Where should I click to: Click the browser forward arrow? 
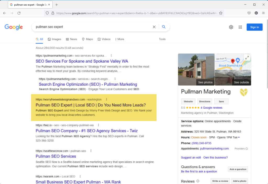(12, 13)
